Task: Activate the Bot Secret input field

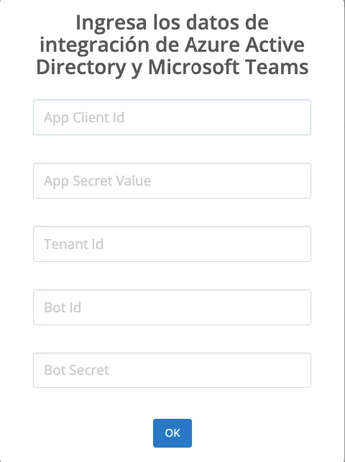Action: tap(172, 370)
